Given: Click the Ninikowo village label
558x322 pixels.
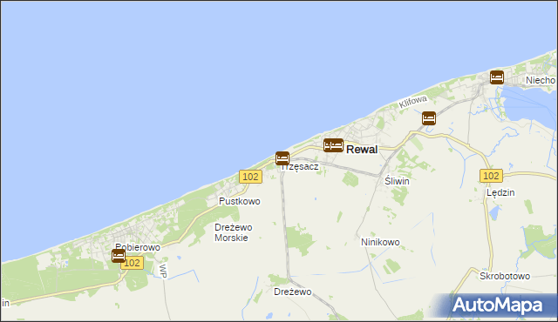Looking at the screenshot, I should [380, 242].
